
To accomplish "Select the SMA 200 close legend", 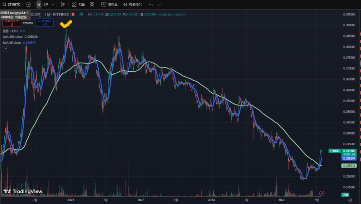I will (x=20, y=36).
